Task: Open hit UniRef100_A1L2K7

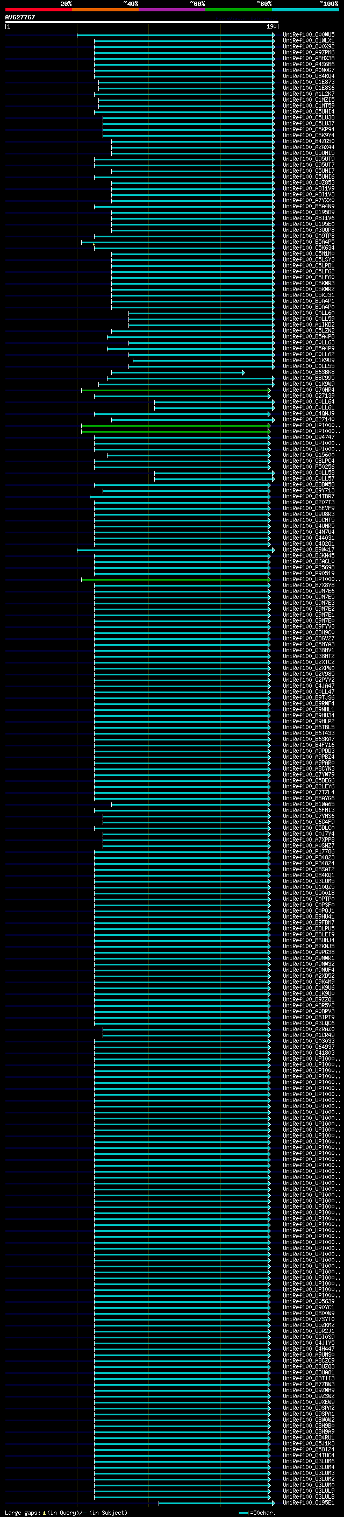Action: tap(309, 94)
